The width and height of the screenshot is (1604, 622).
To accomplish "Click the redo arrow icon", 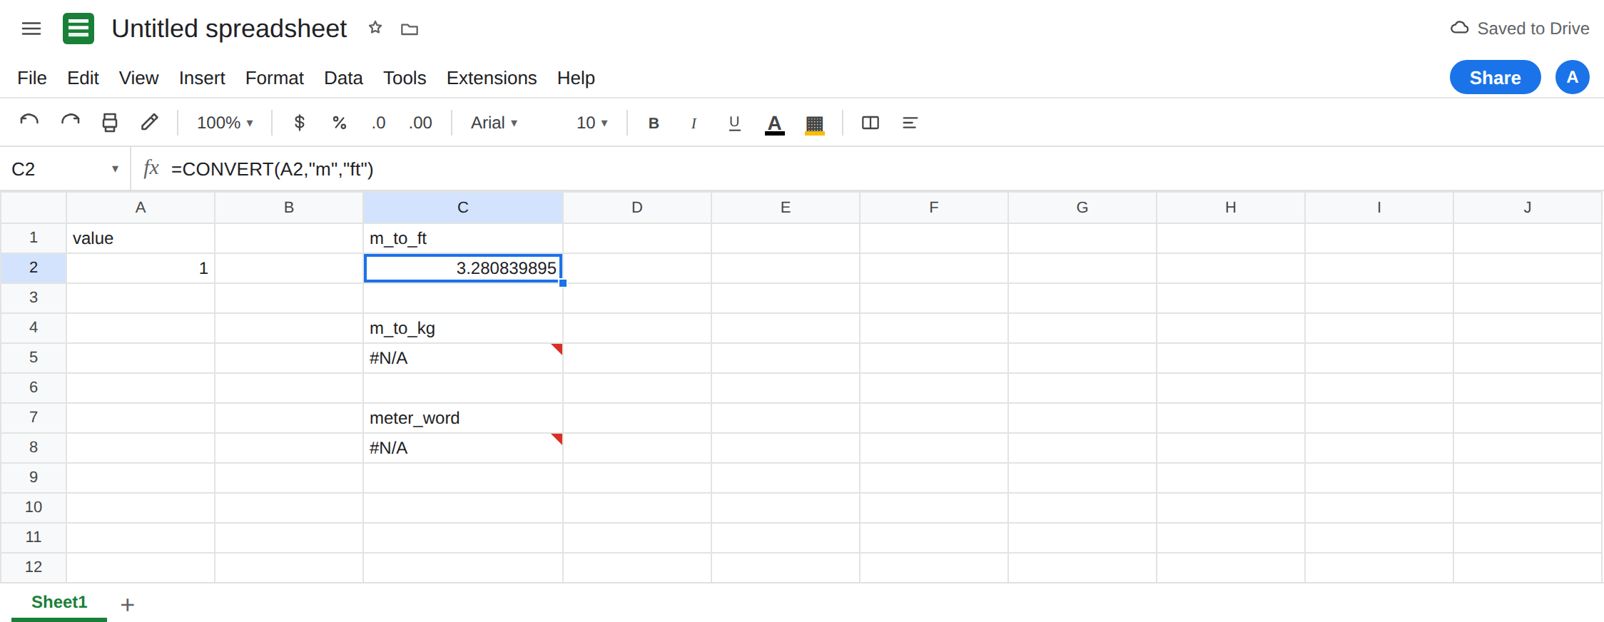I will 70,122.
